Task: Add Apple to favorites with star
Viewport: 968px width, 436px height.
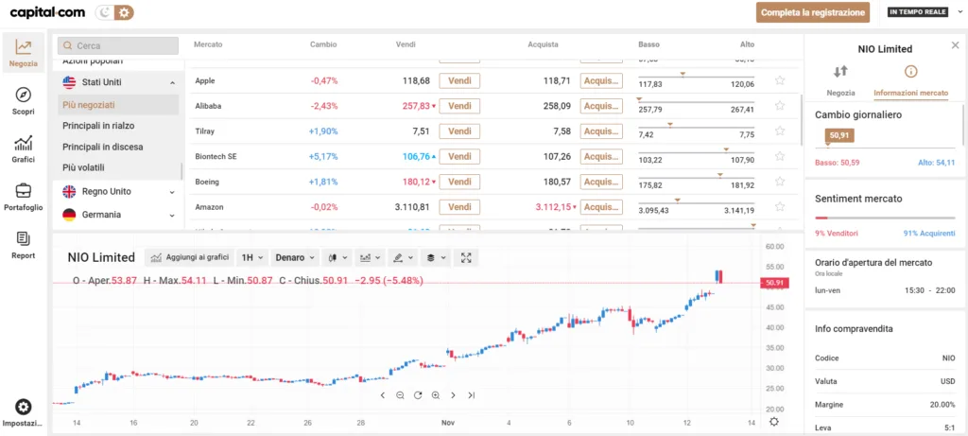Action: 780,80
